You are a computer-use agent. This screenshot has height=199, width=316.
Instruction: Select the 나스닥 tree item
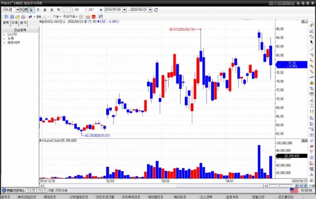coord(12,35)
